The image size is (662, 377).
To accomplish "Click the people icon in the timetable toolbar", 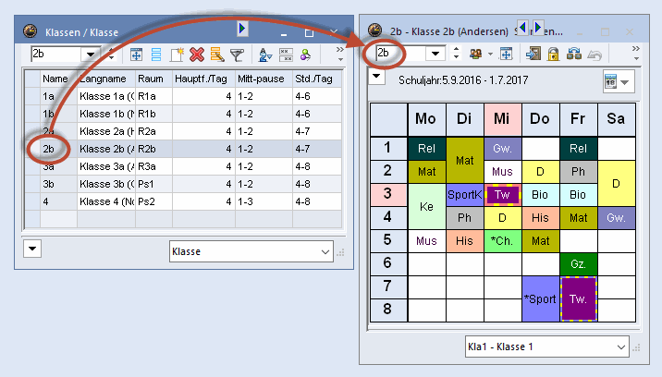I will pos(476,54).
